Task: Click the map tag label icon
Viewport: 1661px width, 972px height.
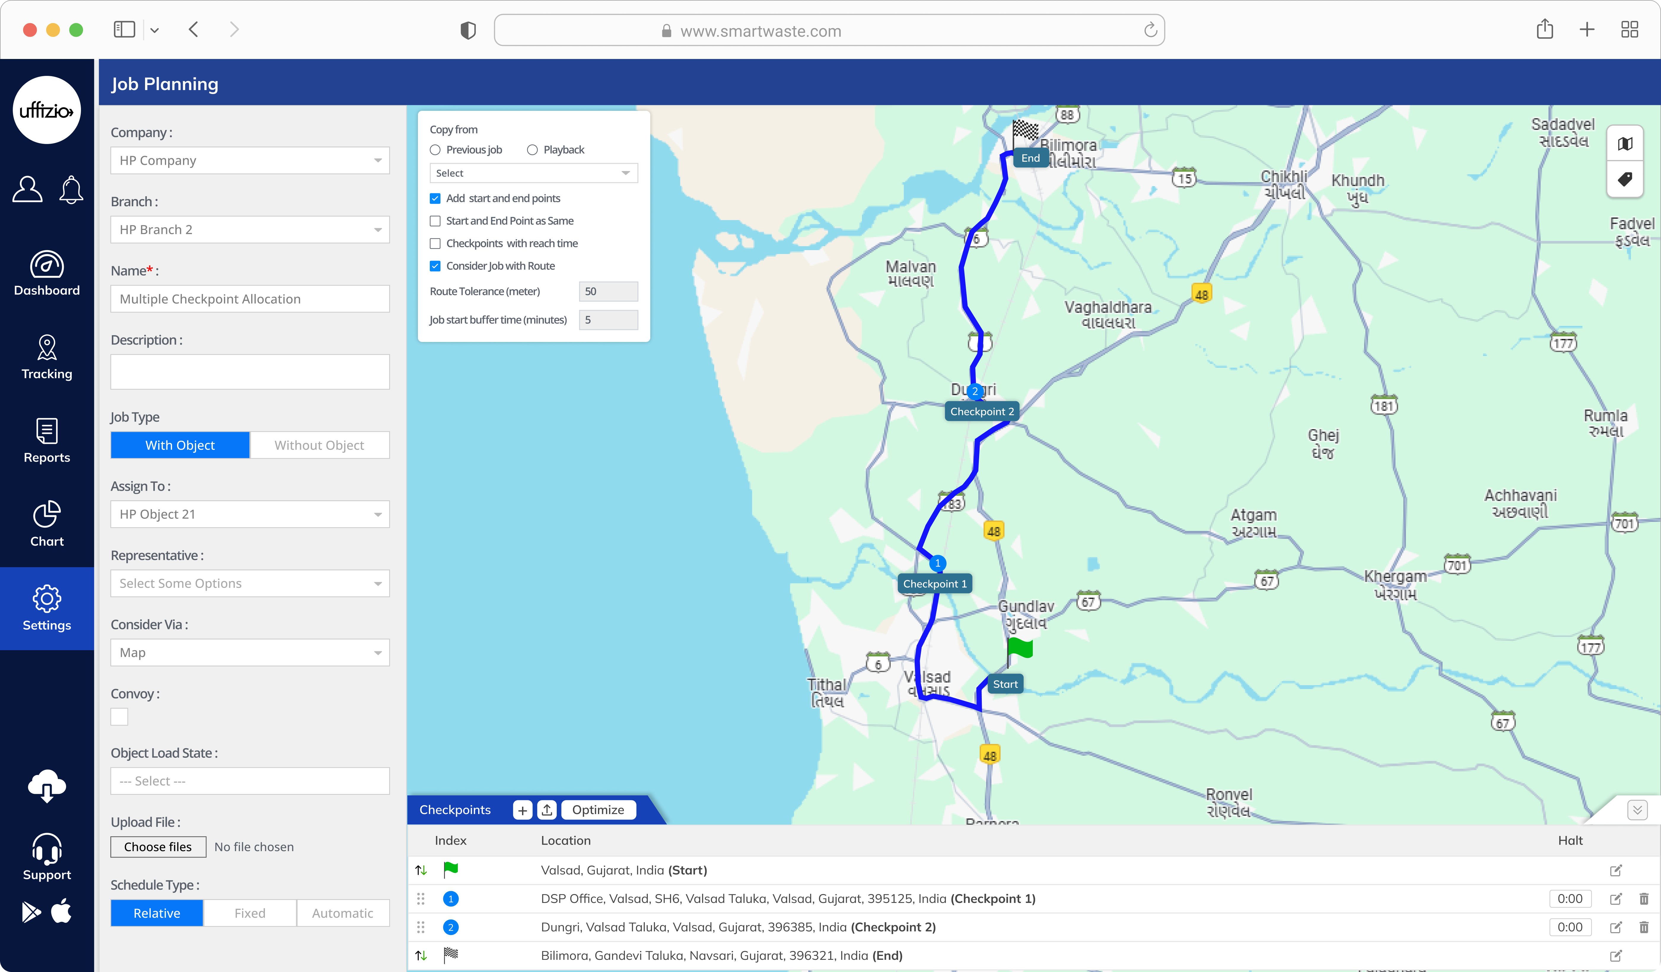Action: tap(1625, 179)
